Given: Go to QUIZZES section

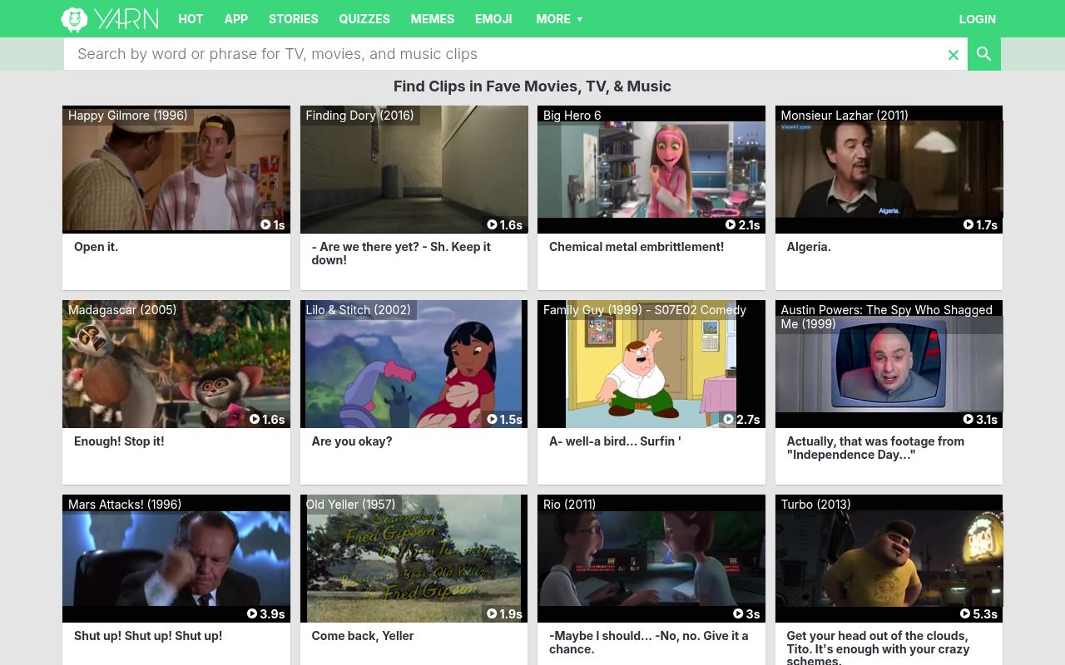Looking at the screenshot, I should [364, 19].
